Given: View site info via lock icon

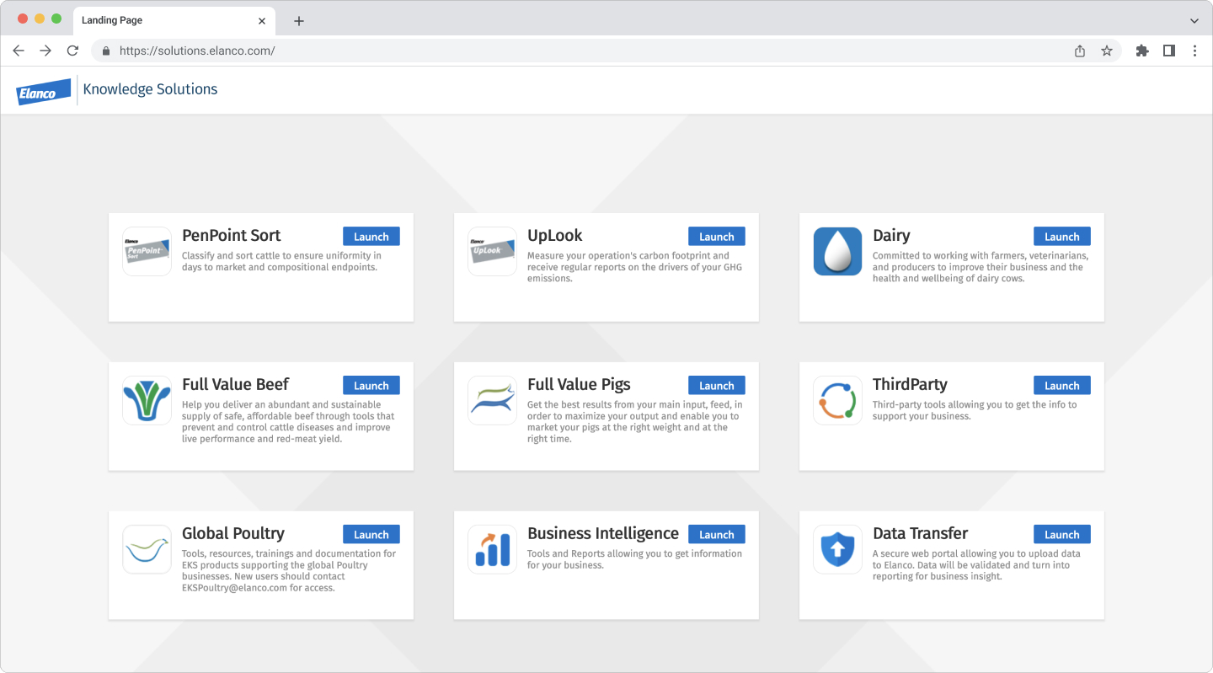Looking at the screenshot, I should click(x=106, y=51).
